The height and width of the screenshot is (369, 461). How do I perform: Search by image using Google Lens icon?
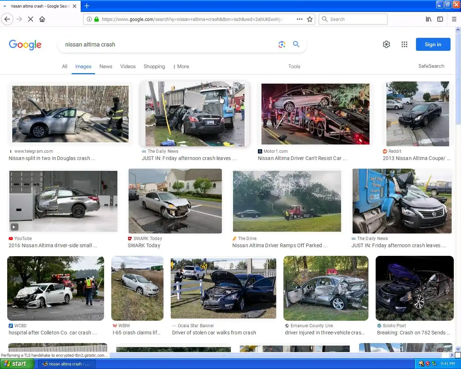point(282,44)
